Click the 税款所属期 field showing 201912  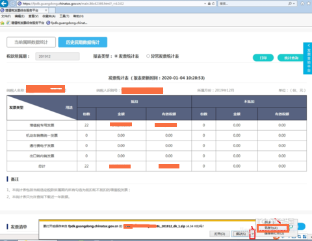tap(57, 56)
